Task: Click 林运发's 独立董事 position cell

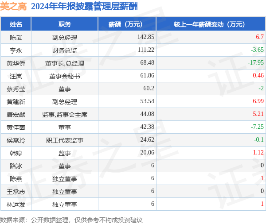Action: pos(65,205)
